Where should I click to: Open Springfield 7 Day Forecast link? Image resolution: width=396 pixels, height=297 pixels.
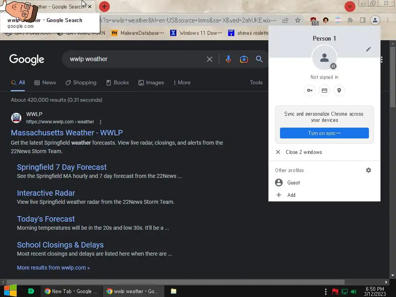click(x=61, y=167)
